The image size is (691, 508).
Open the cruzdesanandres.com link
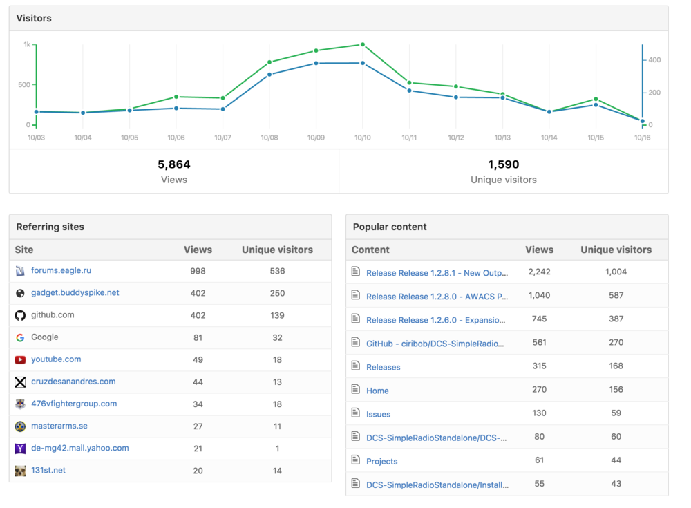tap(73, 381)
